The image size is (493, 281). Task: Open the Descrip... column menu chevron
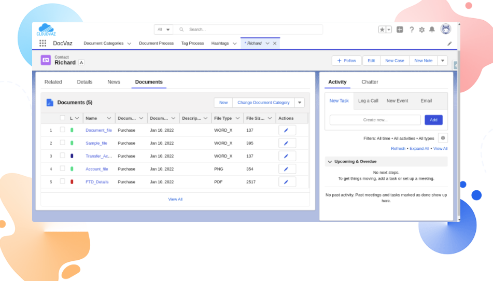tap(205, 118)
